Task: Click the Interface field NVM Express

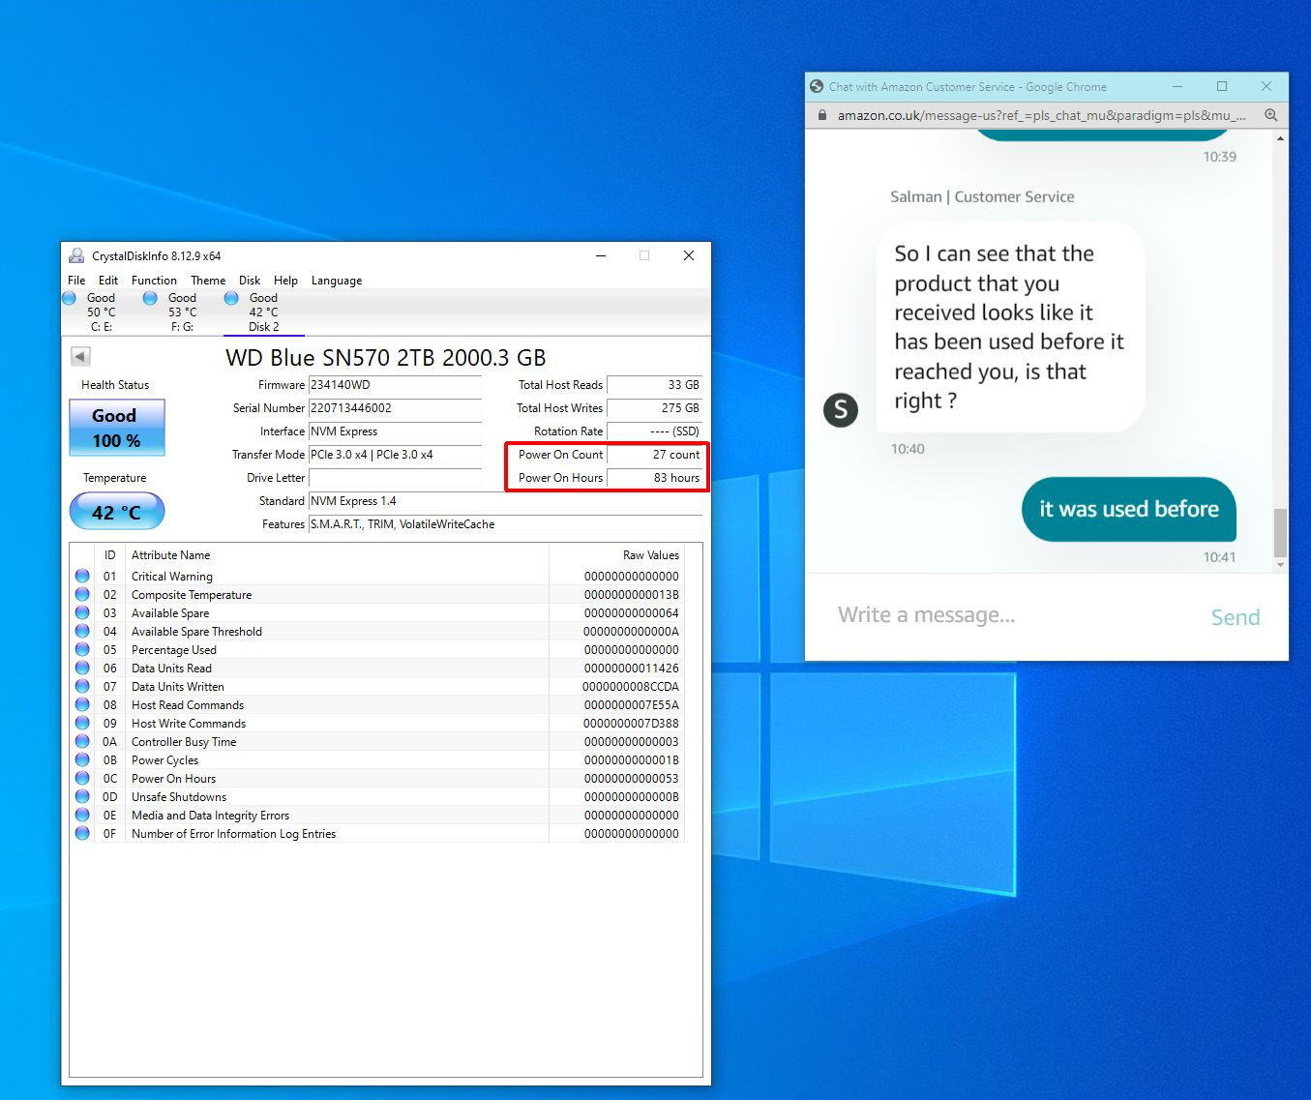Action: click(x=395, y=431)
